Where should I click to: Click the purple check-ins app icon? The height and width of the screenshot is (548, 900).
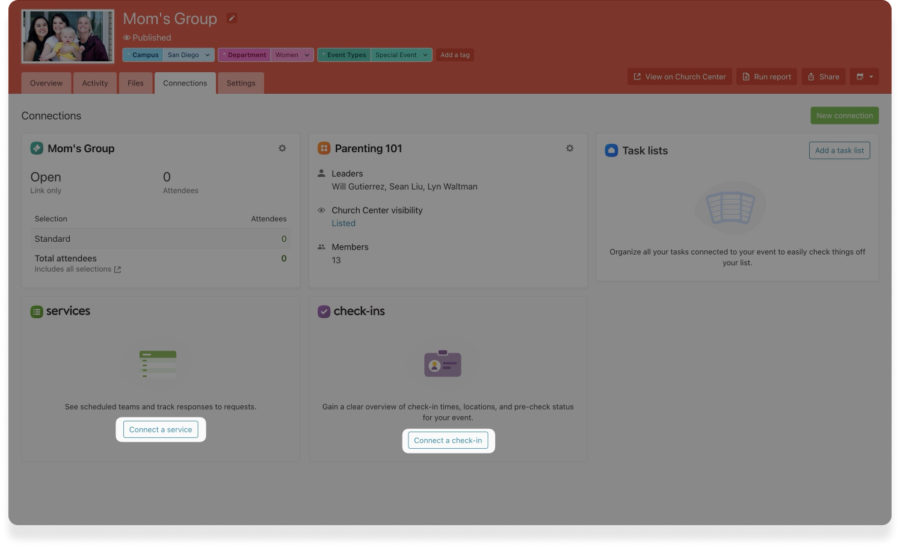(x=324, y=312)
